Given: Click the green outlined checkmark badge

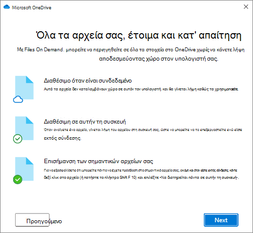Looking at the screenshot, I should coord(18,139).
